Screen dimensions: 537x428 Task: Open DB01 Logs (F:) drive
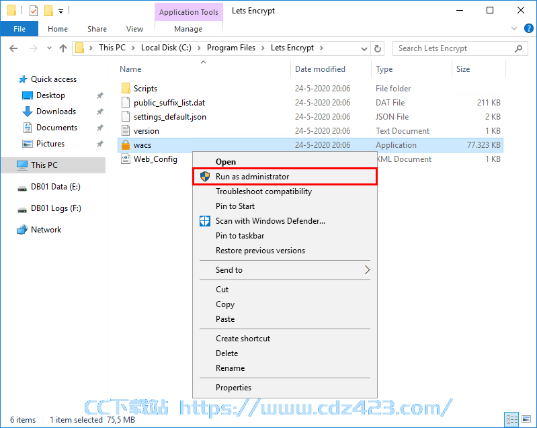point(56,208)
